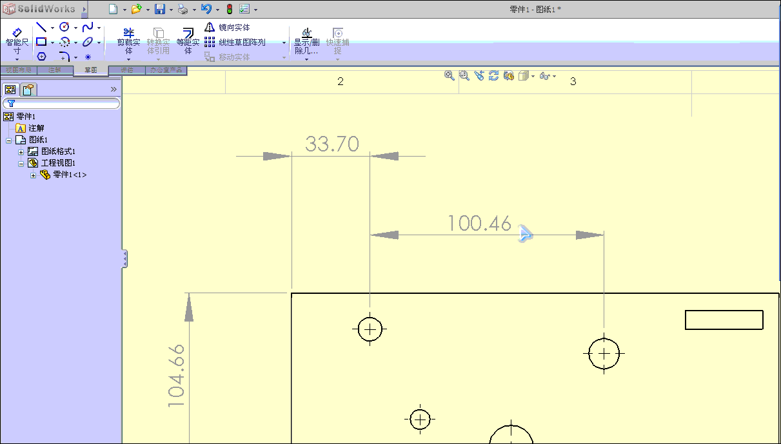Viewport: 781px width, 444px height.
Task: Open the PropertyManager tab
Action: (x=28, y=90)
